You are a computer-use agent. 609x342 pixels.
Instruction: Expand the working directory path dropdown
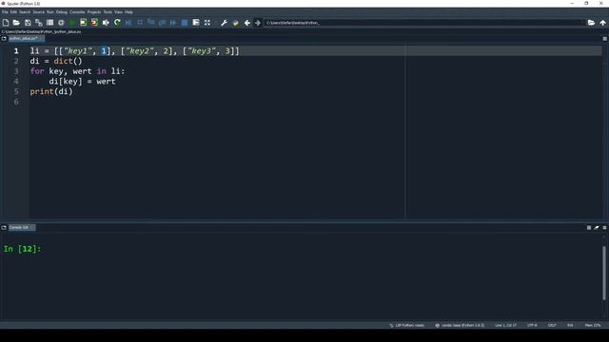583,23
